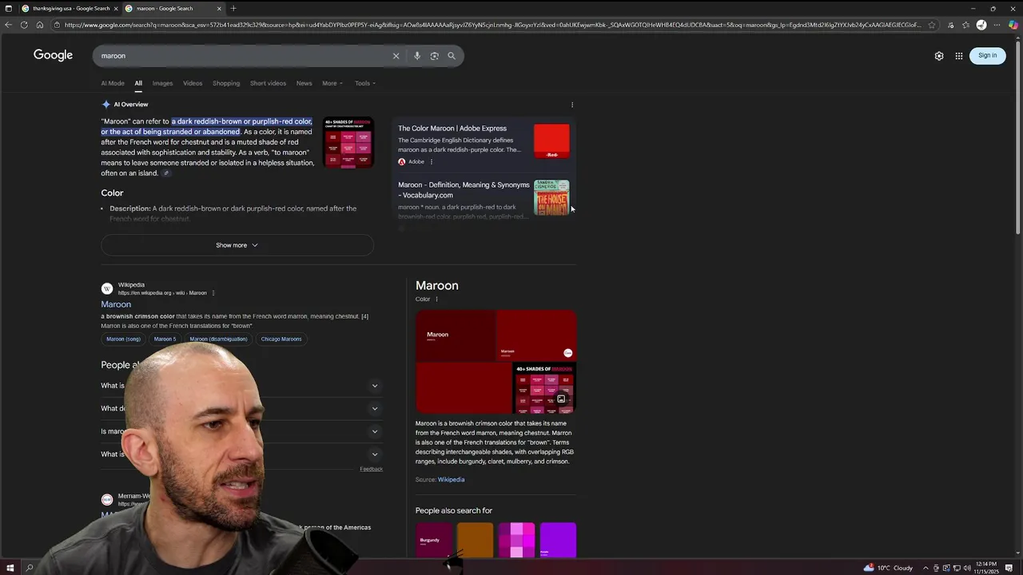This screenshot has width=1023, height=575.
Task: Expand AI Overview with Show more
Action: click(x=237, y=245)
